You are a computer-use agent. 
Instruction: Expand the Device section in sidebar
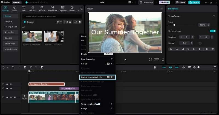point(10,16)
